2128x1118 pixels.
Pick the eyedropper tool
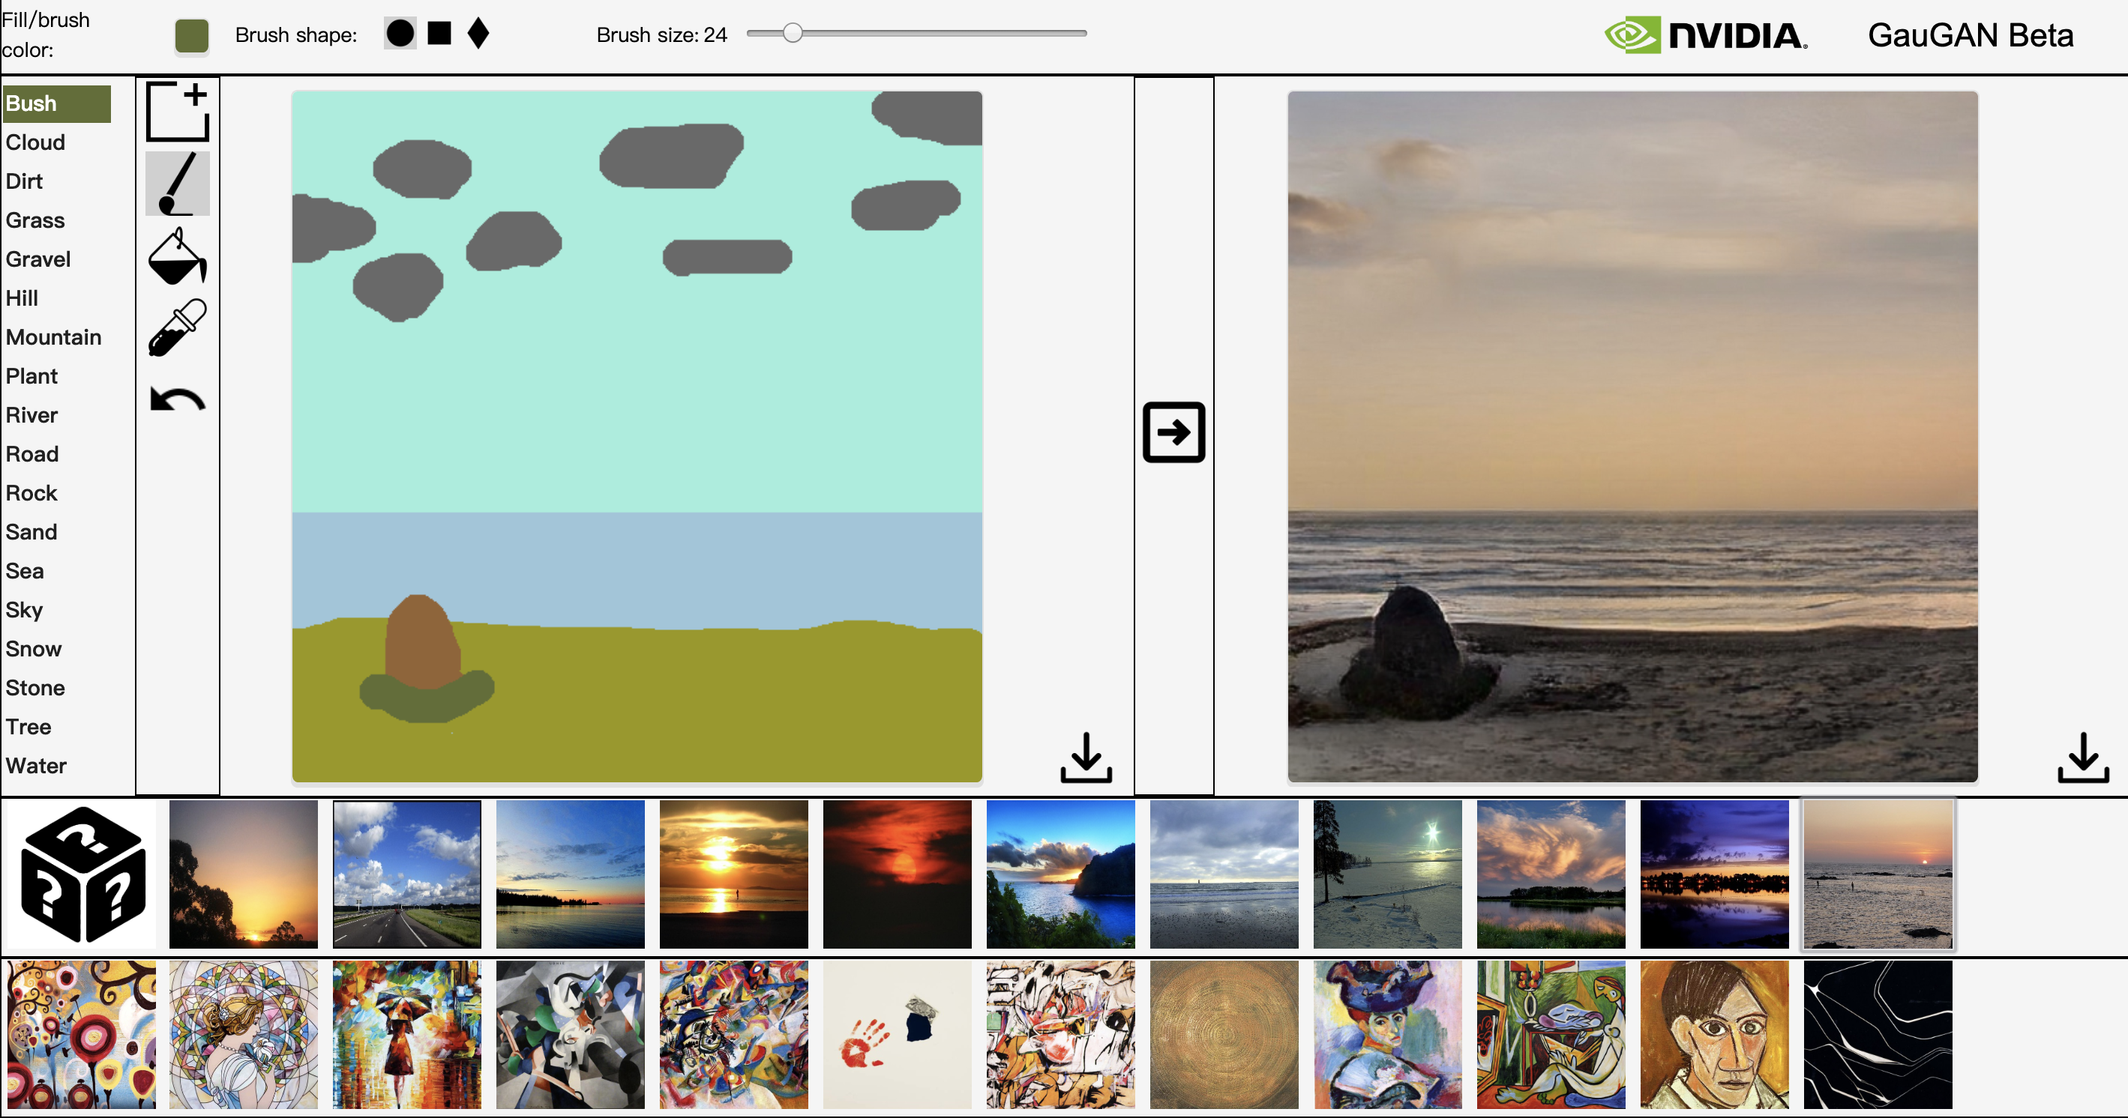[178, 327]
